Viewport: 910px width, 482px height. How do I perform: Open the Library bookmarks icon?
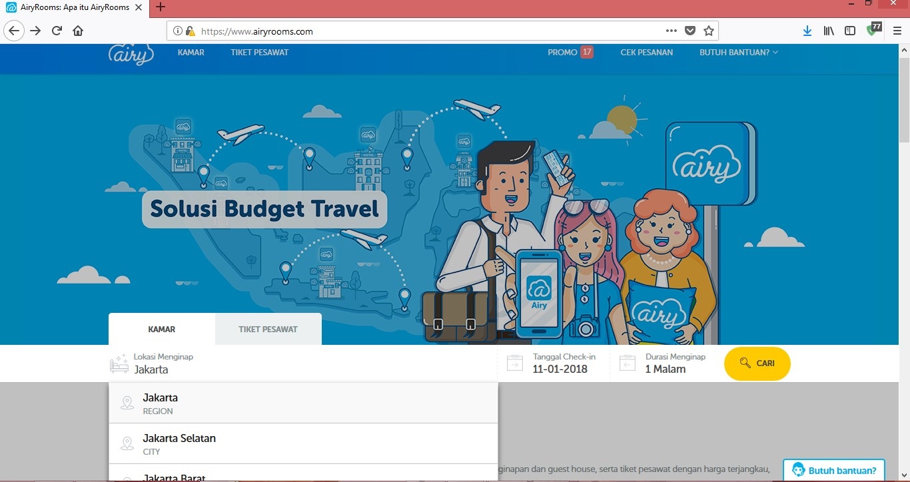(x=829, y=31)
